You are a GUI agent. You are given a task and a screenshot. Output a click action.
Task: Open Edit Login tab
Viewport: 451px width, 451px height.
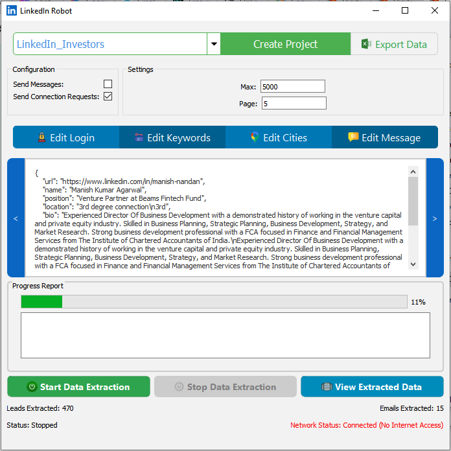66,137
